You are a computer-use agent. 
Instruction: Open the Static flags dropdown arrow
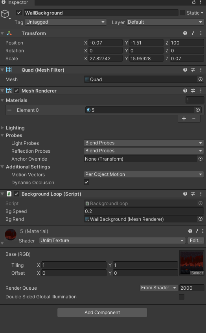(x=202, y=13)
